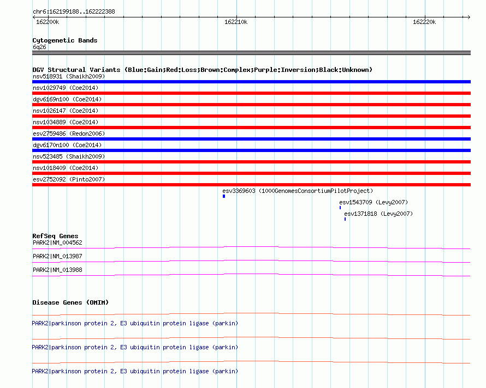
Task: Open the nsv1018409 (Coe2014) variant label
Action: coord(66,168)
